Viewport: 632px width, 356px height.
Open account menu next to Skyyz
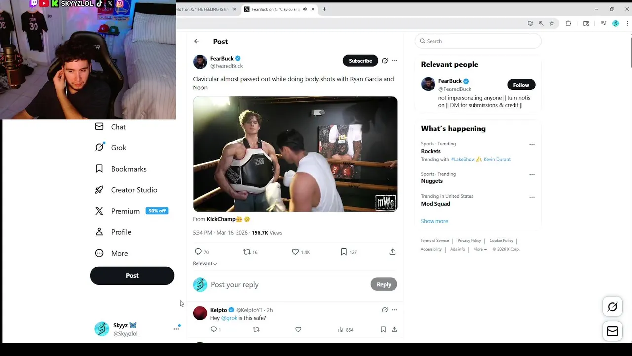[176, 329]
